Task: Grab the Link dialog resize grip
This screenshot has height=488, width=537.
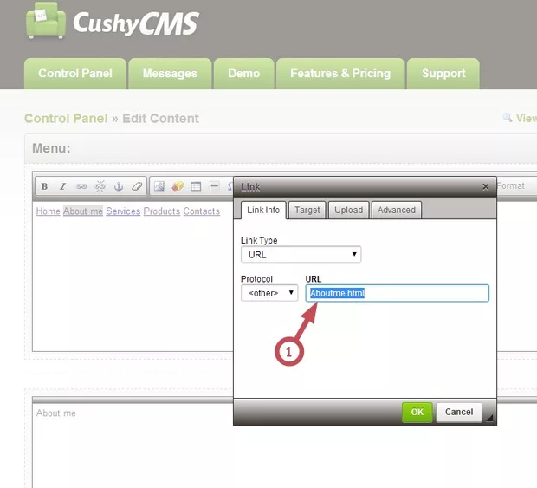Action: click(489, 418)
